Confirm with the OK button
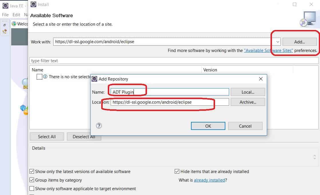 coord(208,126)
